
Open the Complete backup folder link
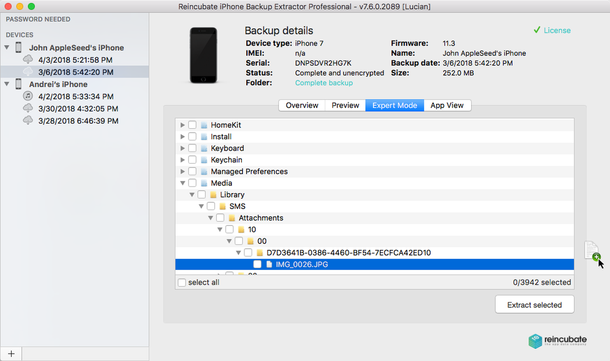point(324,83)
